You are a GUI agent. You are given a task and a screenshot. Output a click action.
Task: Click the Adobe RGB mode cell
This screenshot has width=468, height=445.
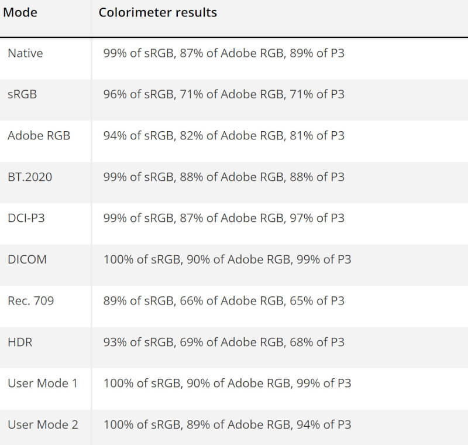[x=39, y=135]
